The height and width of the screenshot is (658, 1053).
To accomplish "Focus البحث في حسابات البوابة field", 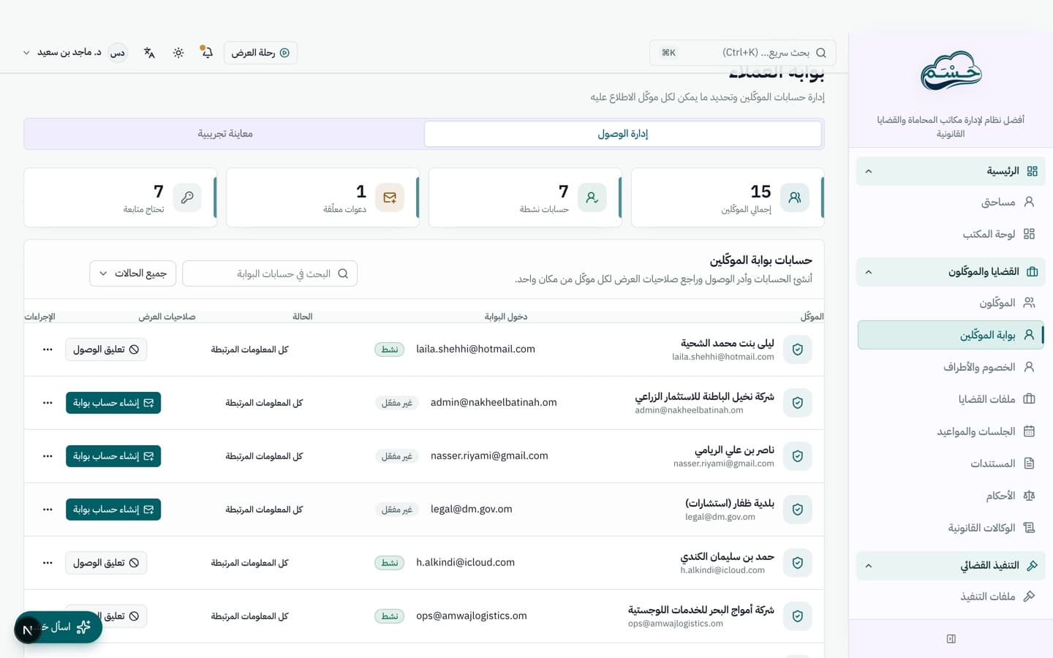I will [x=270, y=273].
